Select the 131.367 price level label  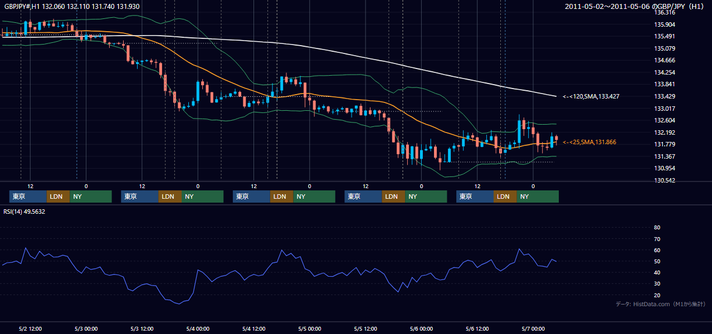click(665, 156)
